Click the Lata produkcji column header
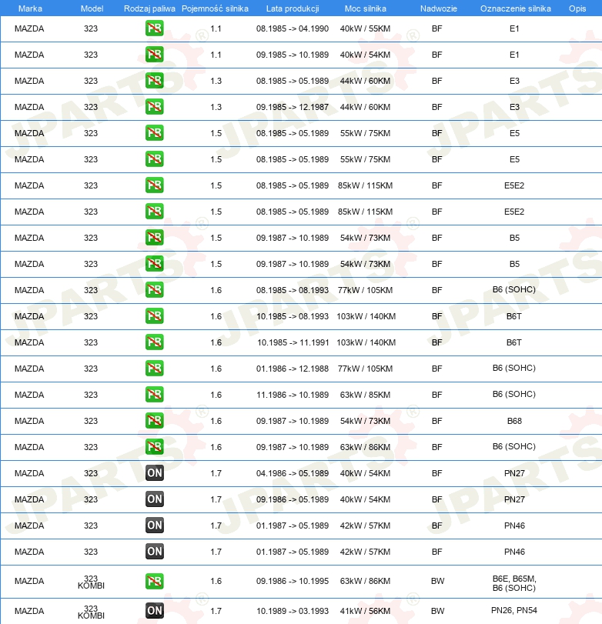 (293, 8)
